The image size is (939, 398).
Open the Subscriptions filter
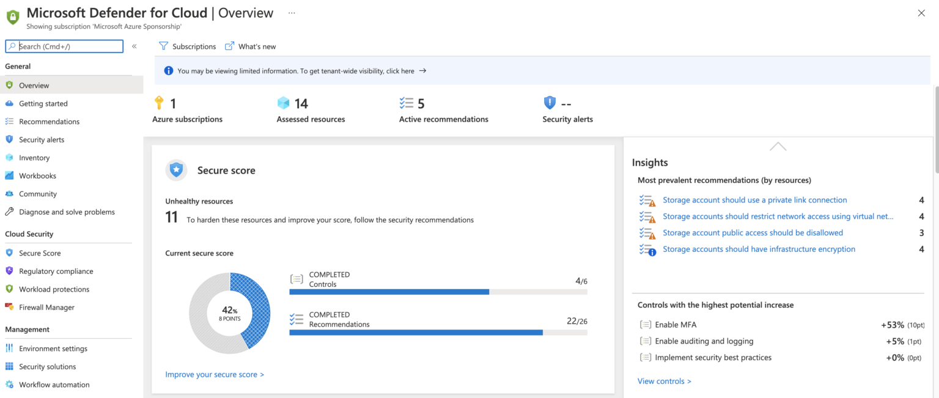click(x=187, y=46)
